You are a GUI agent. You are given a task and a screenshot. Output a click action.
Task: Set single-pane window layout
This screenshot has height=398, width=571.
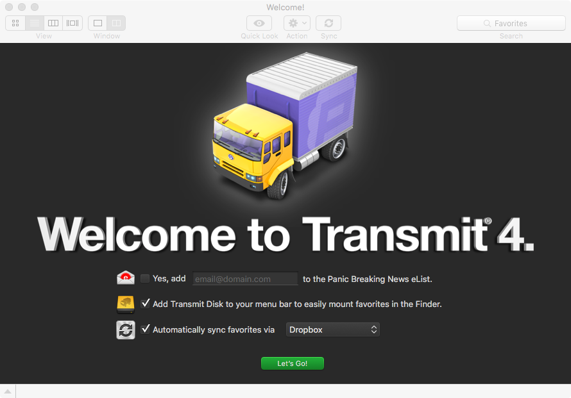pyautogui.click(x=98, y=23)
